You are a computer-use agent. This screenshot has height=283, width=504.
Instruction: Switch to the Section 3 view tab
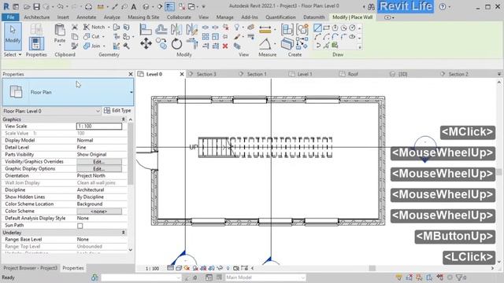[x=206, y=74]
